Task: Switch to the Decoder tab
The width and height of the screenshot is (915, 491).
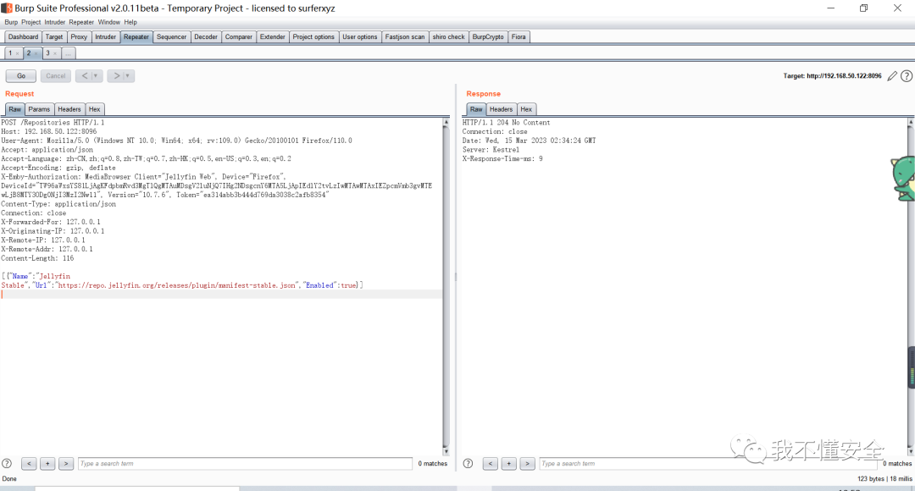Action: [205, 36]
